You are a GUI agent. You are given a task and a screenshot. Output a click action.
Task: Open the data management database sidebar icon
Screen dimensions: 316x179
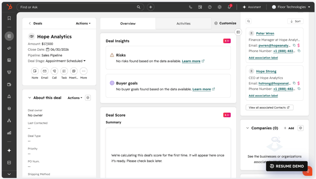9,109
